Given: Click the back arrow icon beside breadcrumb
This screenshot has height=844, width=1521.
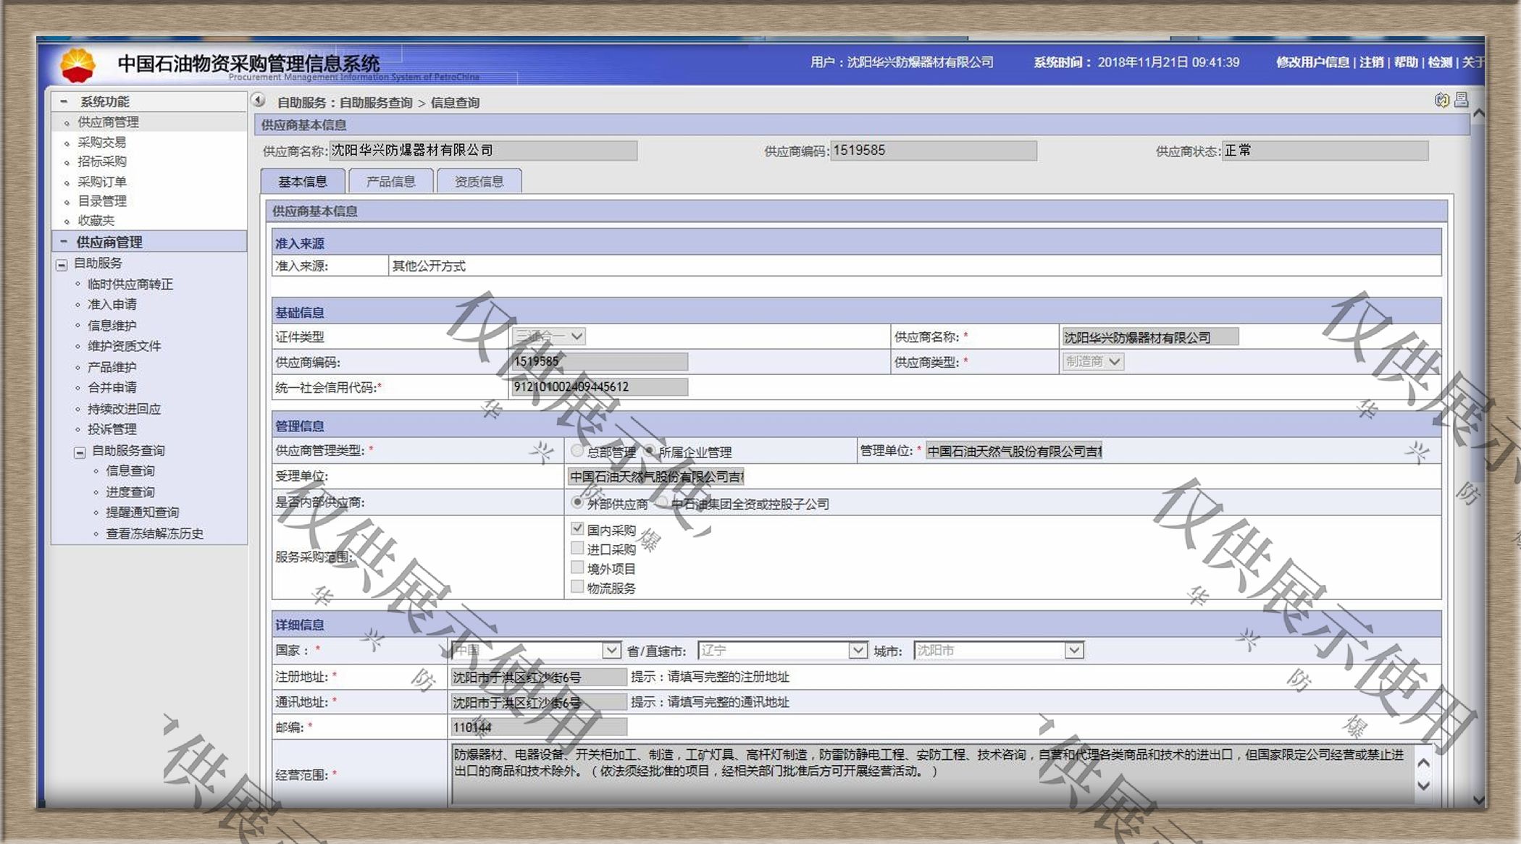Looking at the screenshot, I should 259,101.
